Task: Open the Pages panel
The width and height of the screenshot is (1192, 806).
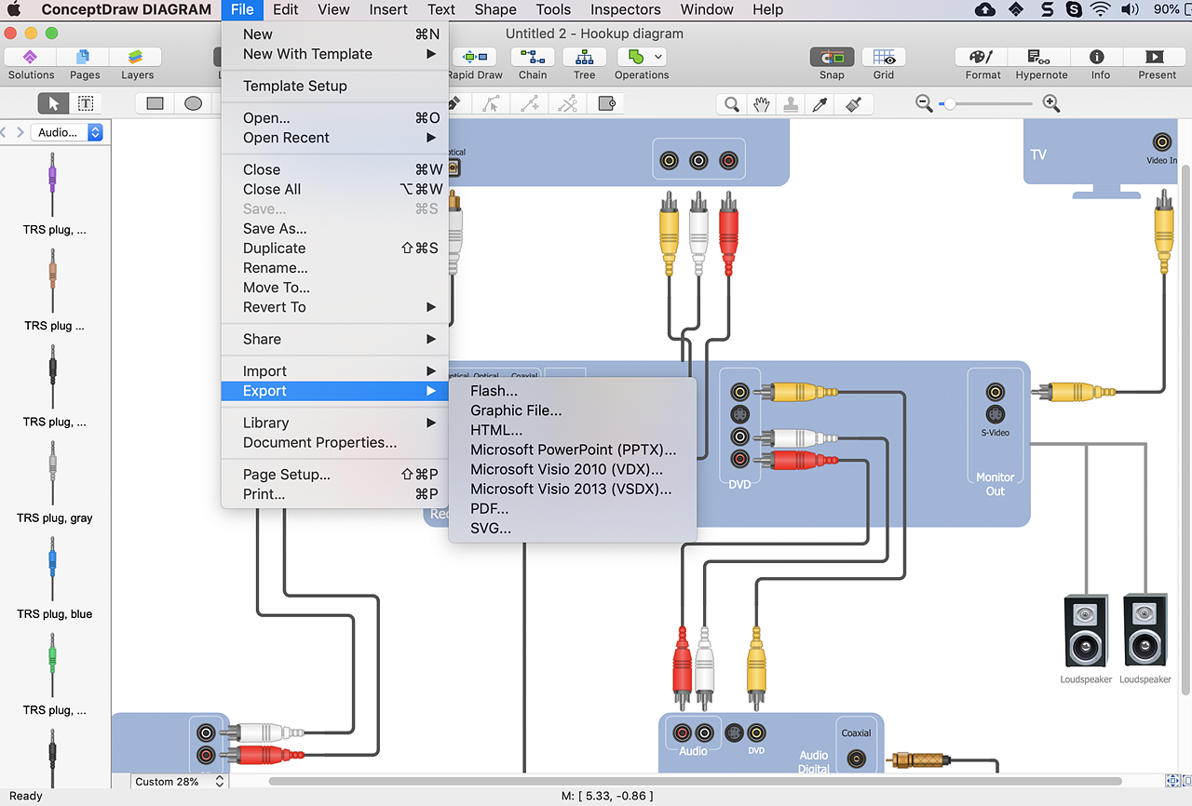Action: (x=84, y=58)
